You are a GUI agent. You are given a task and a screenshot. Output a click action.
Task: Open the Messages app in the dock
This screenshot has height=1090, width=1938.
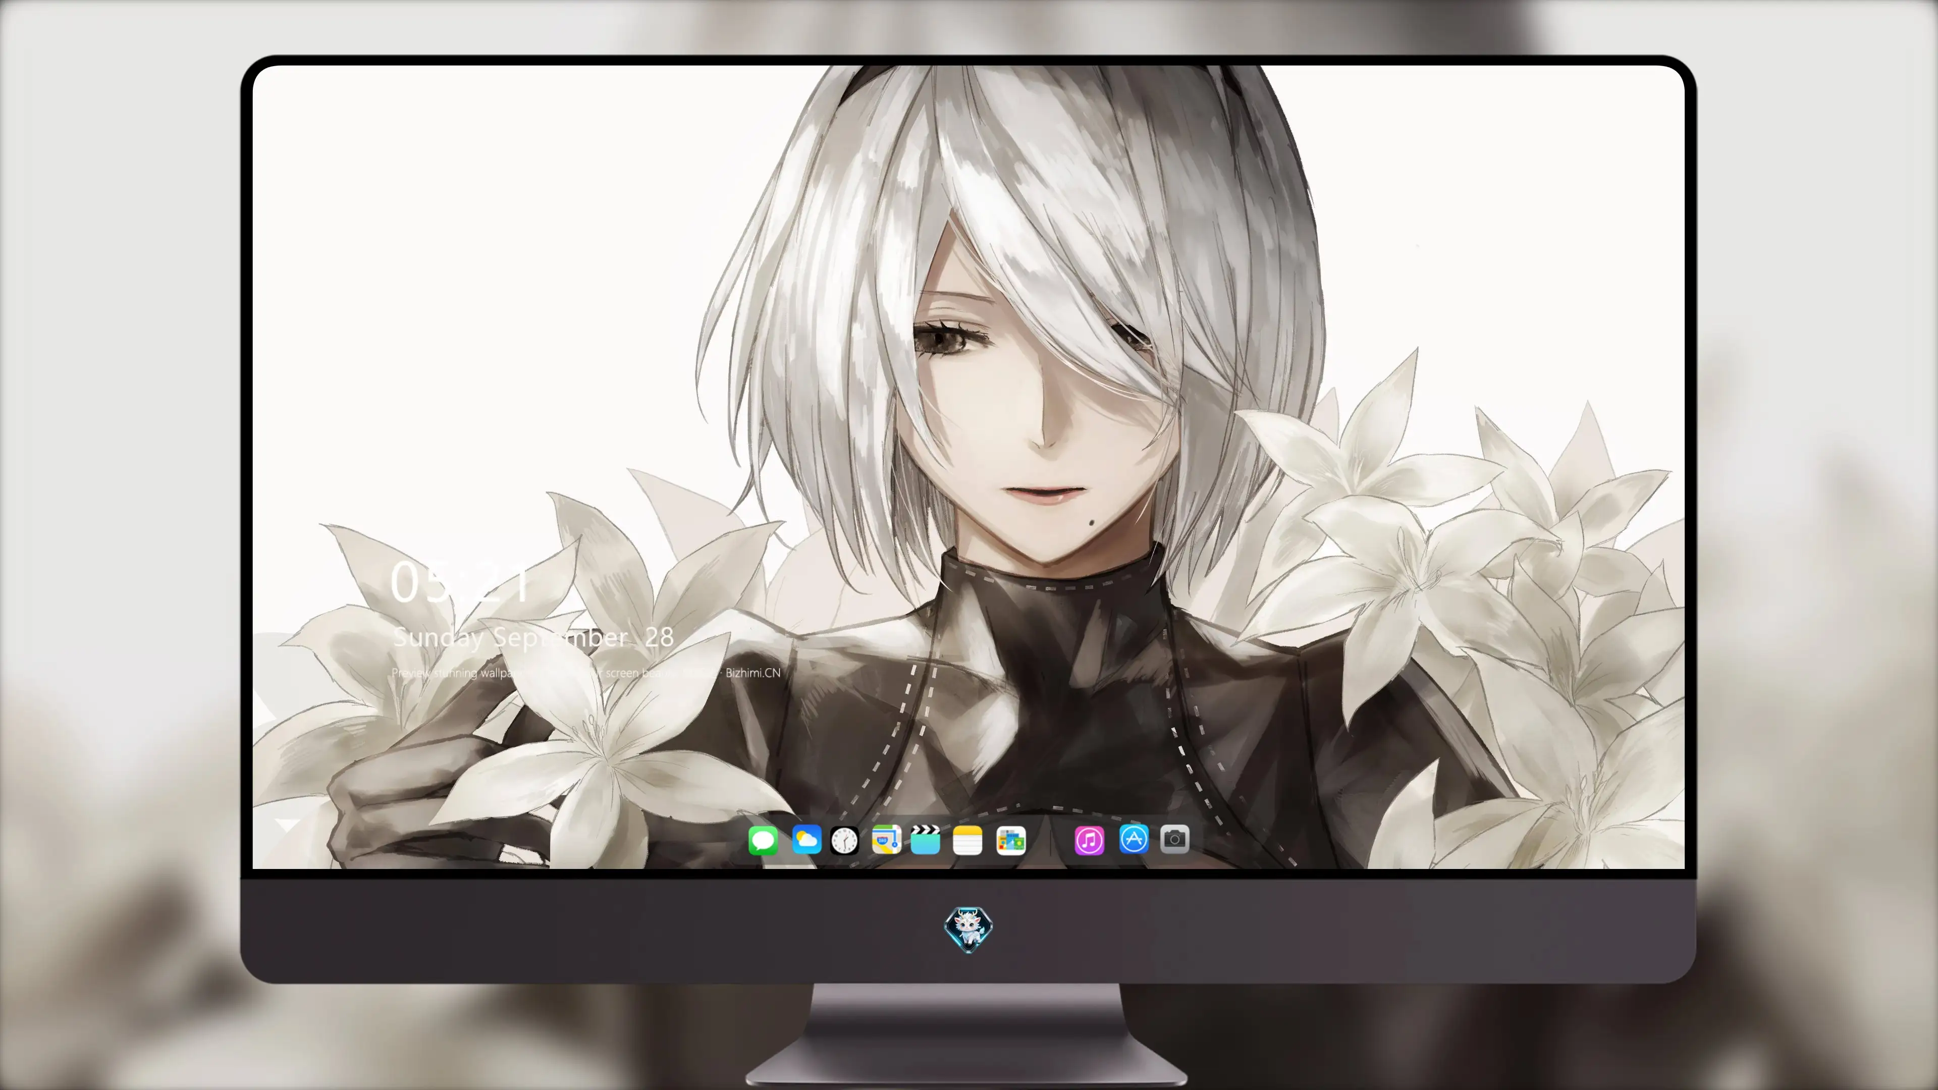coord(763,840)
